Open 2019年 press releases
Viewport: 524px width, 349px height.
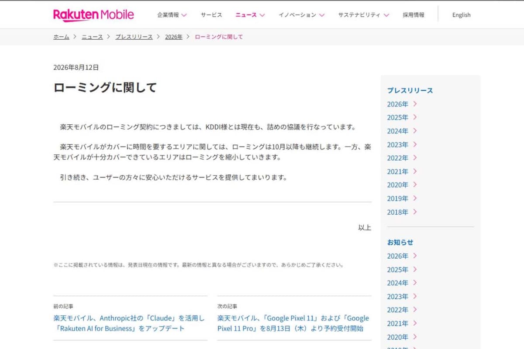click(x=402, y=199)
